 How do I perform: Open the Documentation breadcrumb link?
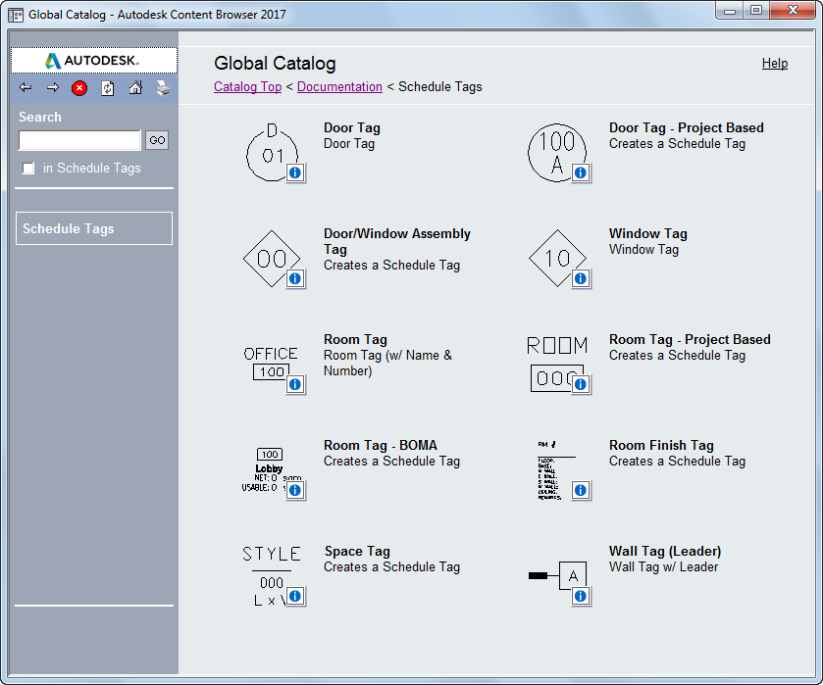(339, 86)
